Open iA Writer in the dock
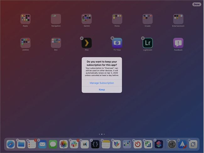 [85, 144]
